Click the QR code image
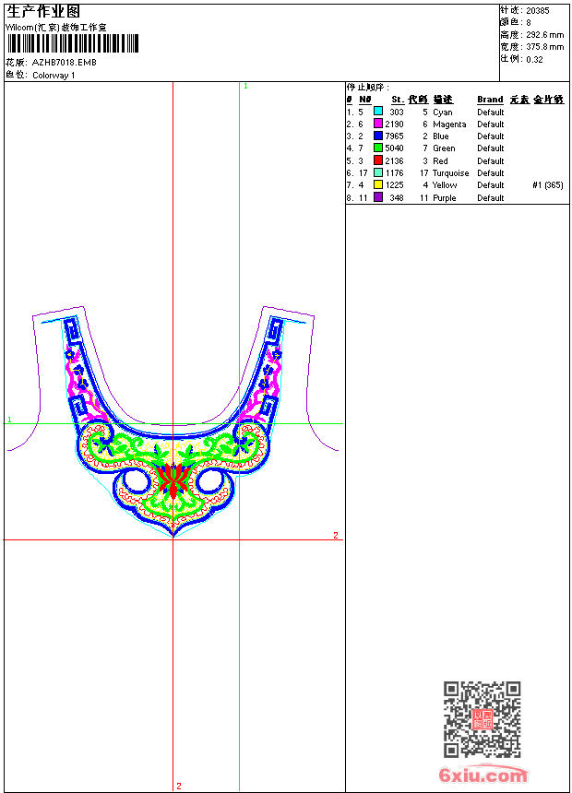The width and height of the screenshot is (572, 793). click(x=482, y=719)
